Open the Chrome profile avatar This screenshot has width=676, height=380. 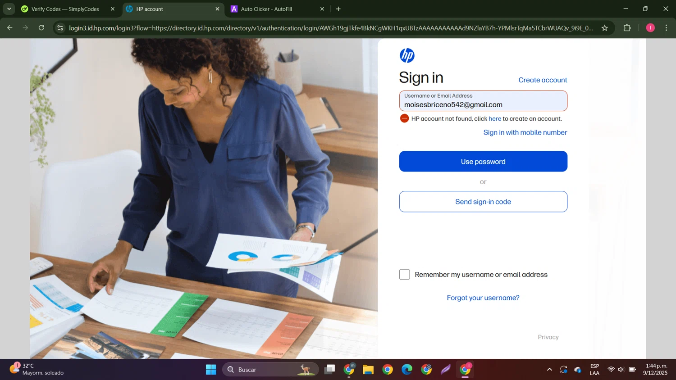pos(650,28)
